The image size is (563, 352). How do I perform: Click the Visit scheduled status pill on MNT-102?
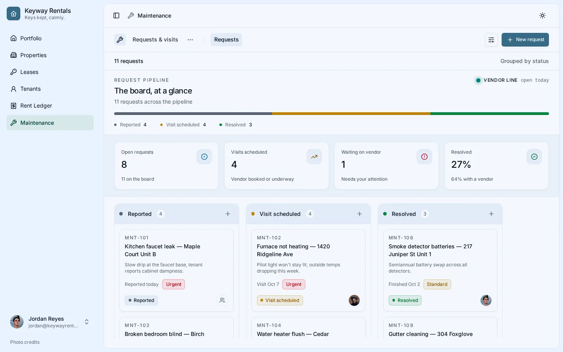tap(280, 300)
